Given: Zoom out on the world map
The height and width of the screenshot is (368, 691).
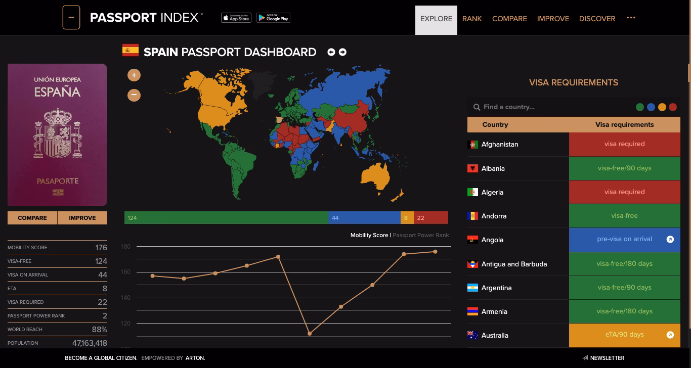Looking at the screenshot, I should click(x=134, y=95).
